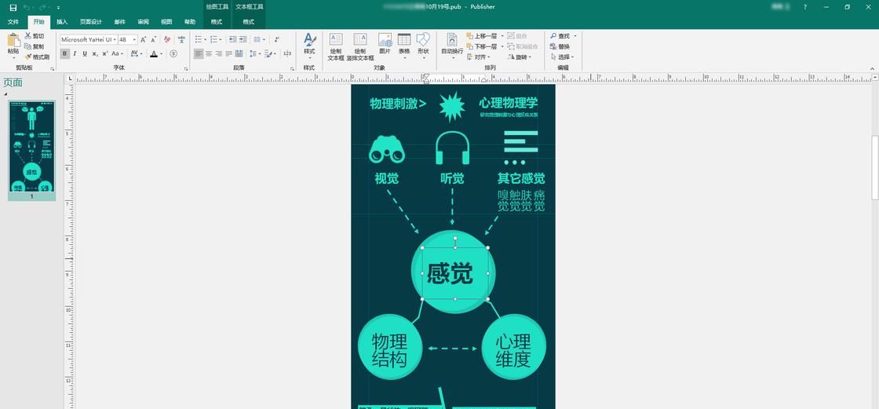Open the File (文件) tab

[x=13, y=22]
